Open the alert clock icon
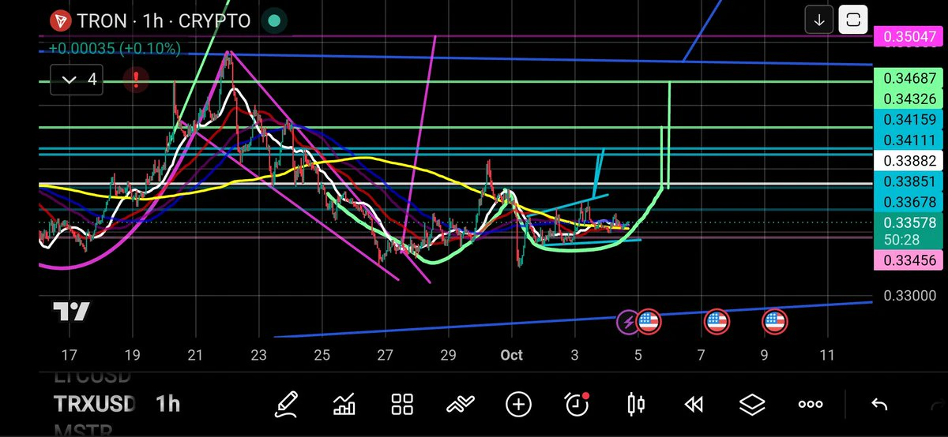Image resolution: width=948 pixels, height=437 pixels. coord(577,405)
